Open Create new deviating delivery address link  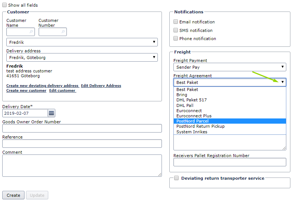click(x=42, y=86)
